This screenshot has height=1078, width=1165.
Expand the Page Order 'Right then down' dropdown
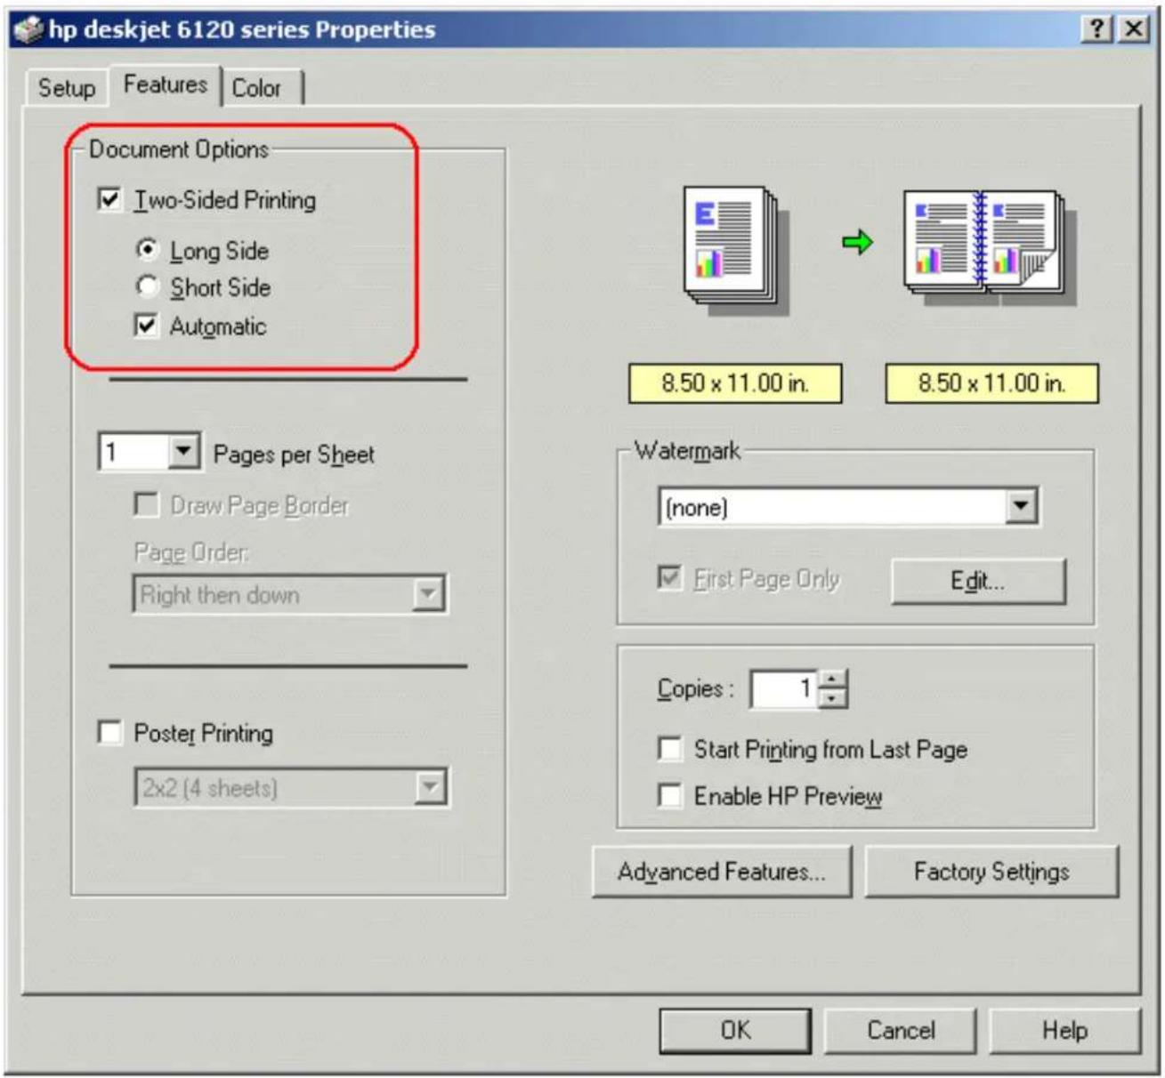tap(428, 593)
